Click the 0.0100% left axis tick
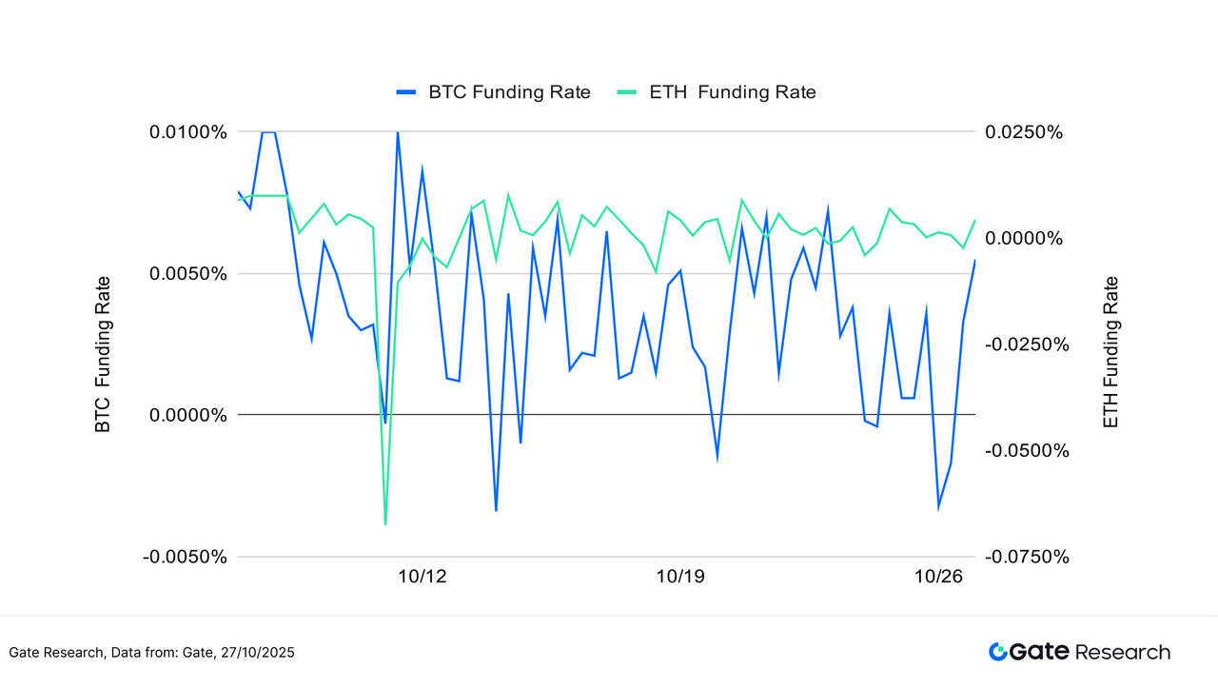Image resolution: width=1218 pixels, height=689 pixels. 188,131
